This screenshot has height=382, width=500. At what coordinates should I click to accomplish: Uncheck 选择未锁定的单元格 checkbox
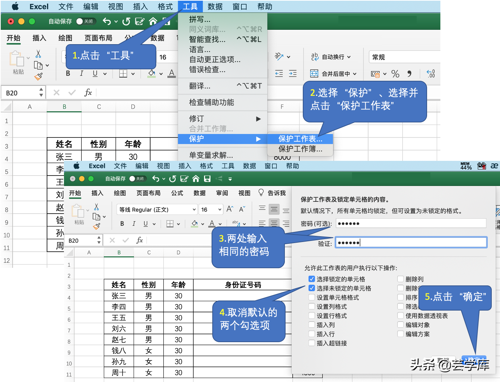click(x=312, y=288)
